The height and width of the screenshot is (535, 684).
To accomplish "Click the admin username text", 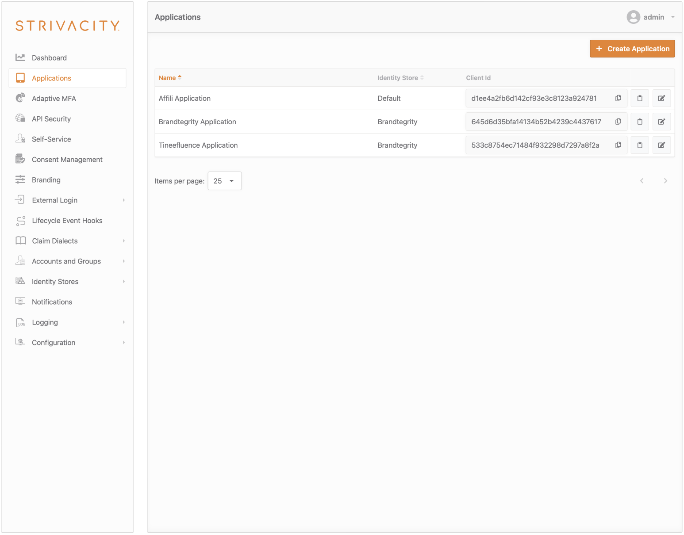I will point(654,17).
